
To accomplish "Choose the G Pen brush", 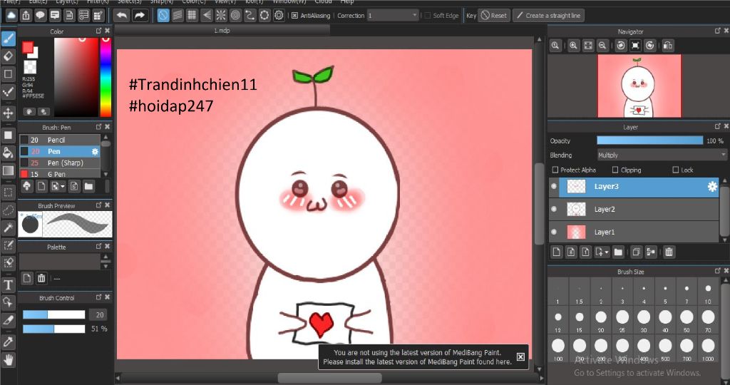I will coord(60,174).
